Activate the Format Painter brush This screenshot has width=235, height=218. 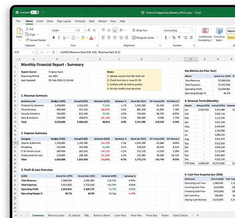pos(36,40)
